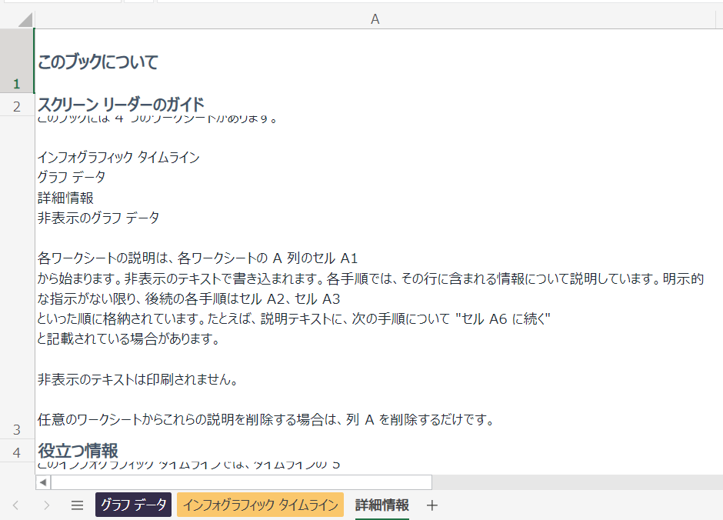This screenshot has height=520, width=723.
Task: Click the '詳細情報' line in cell A3
Action: (65, 198)
